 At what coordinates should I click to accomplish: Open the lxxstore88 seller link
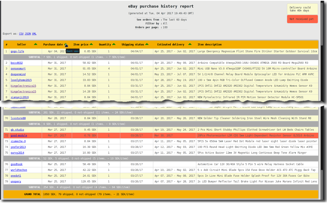[18, 118]
